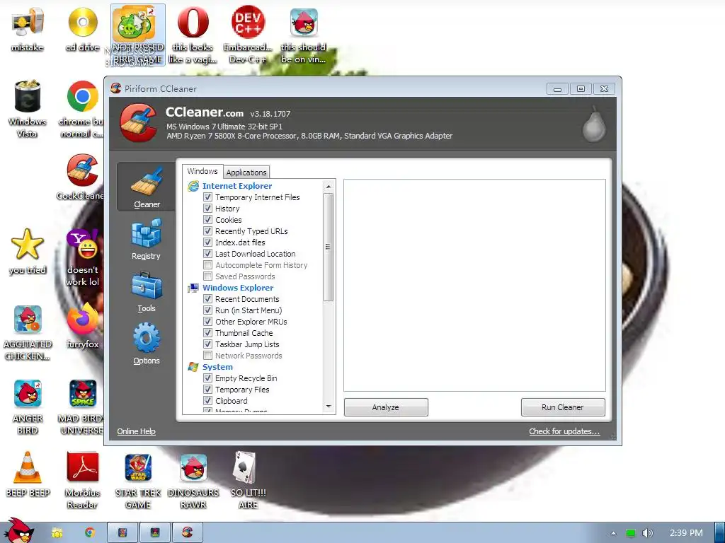This screenshot has height=543, width=725.
Task: Click the Chrome taskbar icon
Action: point(90,533)
